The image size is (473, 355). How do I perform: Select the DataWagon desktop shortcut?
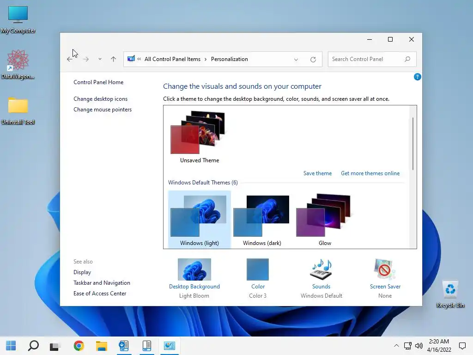click(18, 64)
